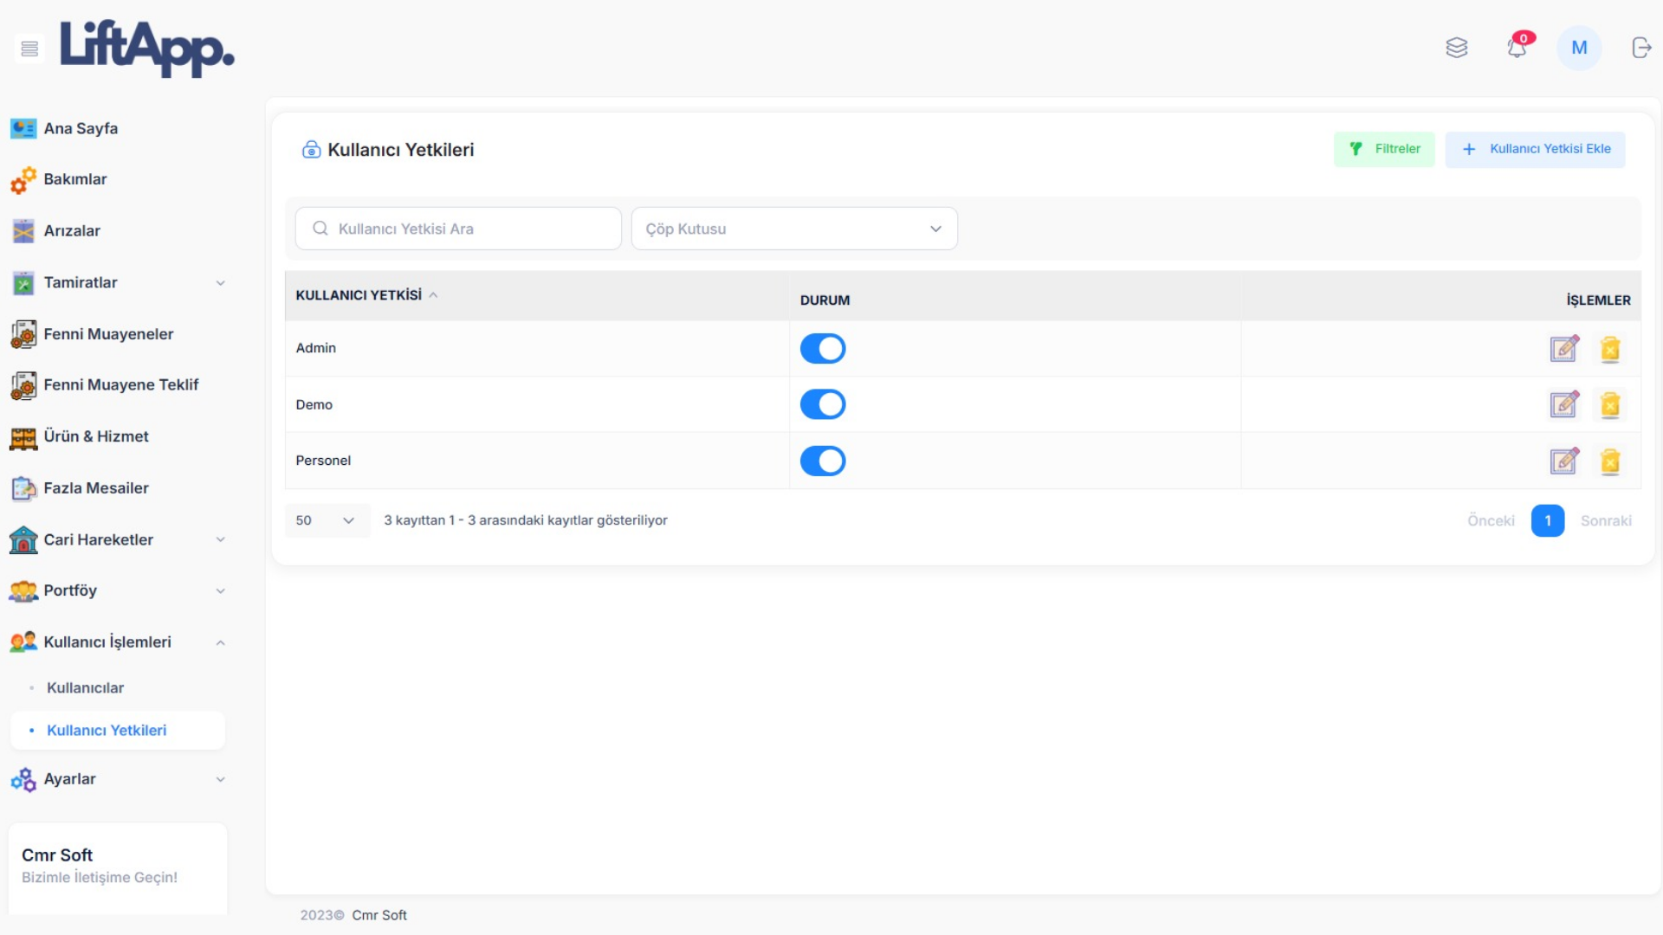
Task: Click the delete icon for Admin row
Action: (x=1610, y=349)
